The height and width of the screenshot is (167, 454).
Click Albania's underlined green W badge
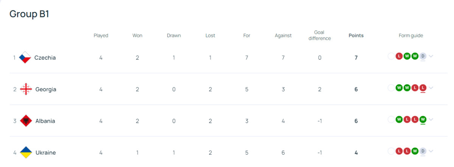(423, 120)
